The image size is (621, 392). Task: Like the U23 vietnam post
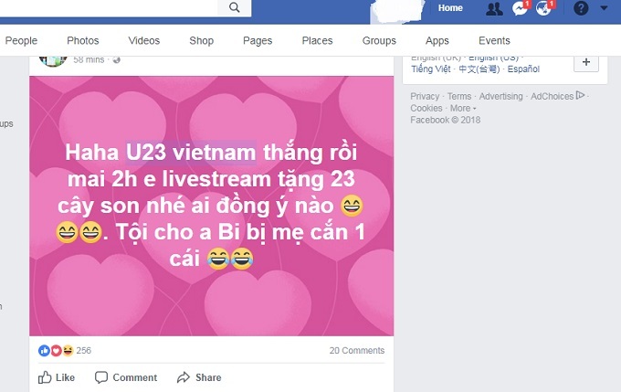pyautogui.click(x=57, y=377)
